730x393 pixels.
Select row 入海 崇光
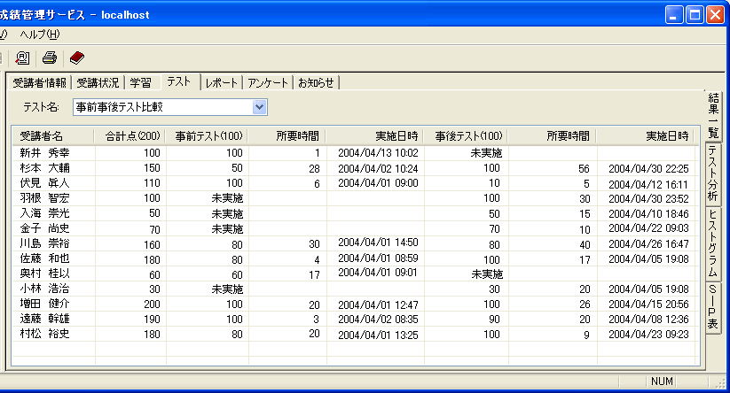[356, 213]
